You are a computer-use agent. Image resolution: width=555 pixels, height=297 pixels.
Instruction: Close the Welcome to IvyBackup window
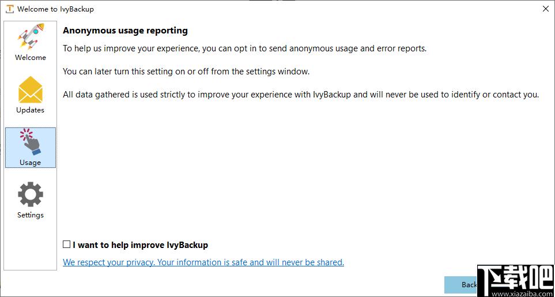click(x=546, y=9)
